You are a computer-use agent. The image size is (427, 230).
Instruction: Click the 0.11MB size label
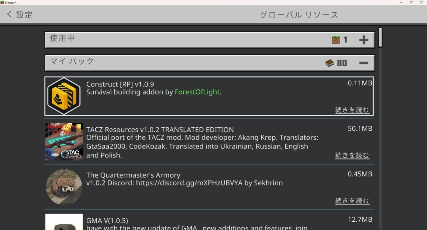pos(360,83)
